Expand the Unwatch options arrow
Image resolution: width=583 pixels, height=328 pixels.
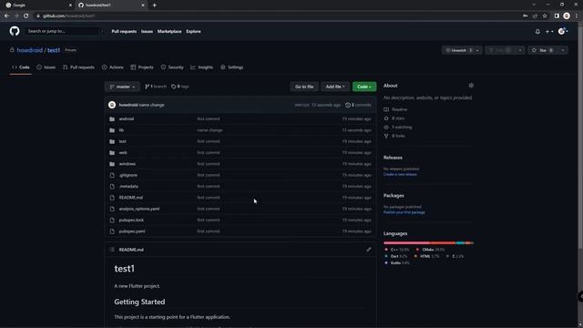pos(477,50)
